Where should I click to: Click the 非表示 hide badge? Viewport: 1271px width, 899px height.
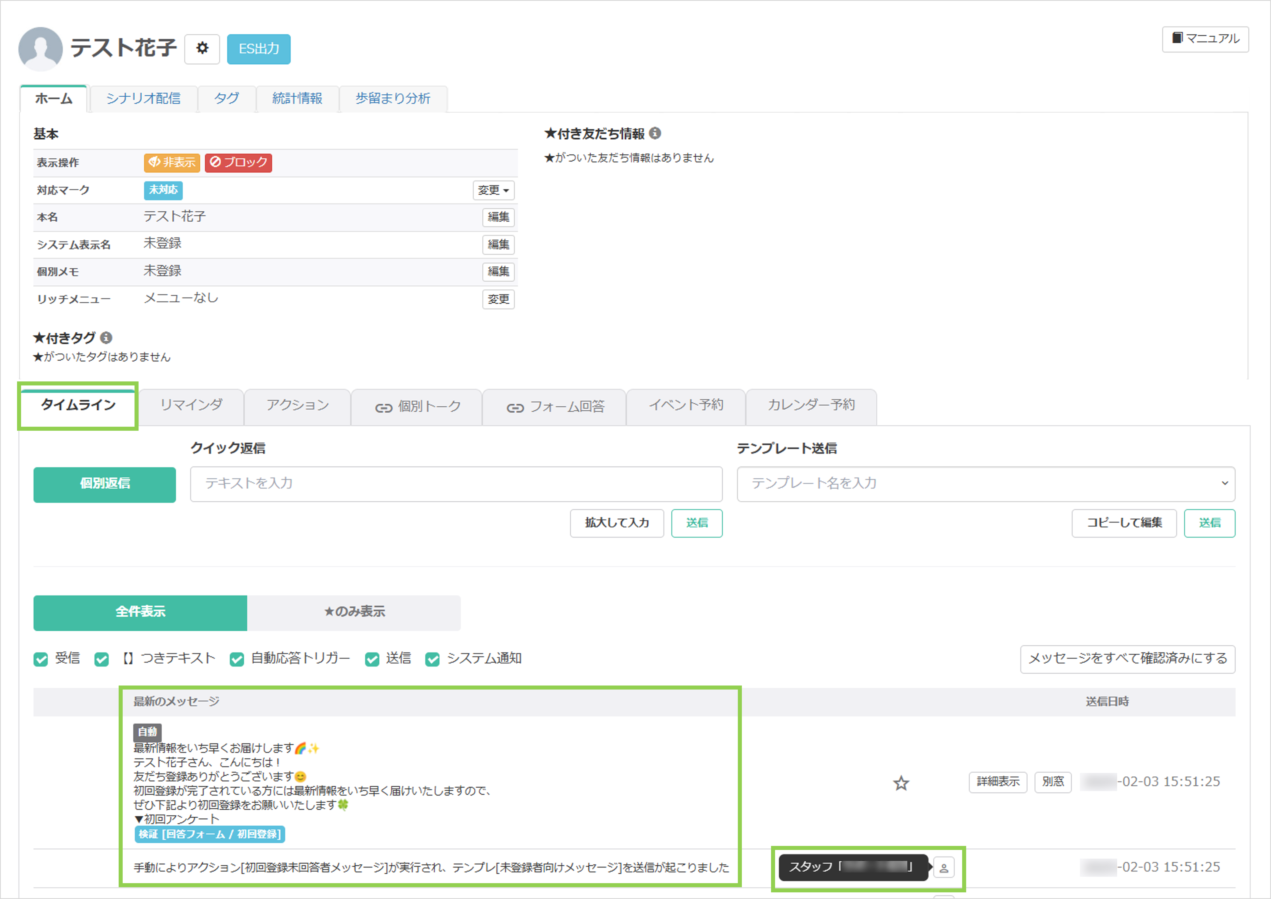click(172, 162)
